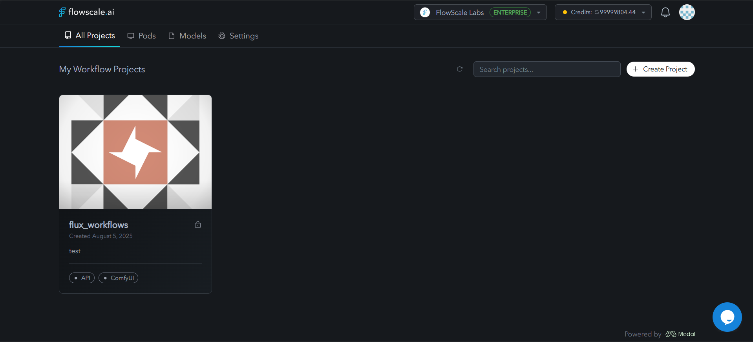Expand the FlowScale Labs workspace dropdown
This screenshot has width=753, height=342.
pos(539,13)
